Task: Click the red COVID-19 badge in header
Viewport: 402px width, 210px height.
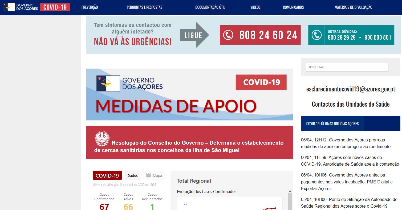Action: [x=55, y=7]
